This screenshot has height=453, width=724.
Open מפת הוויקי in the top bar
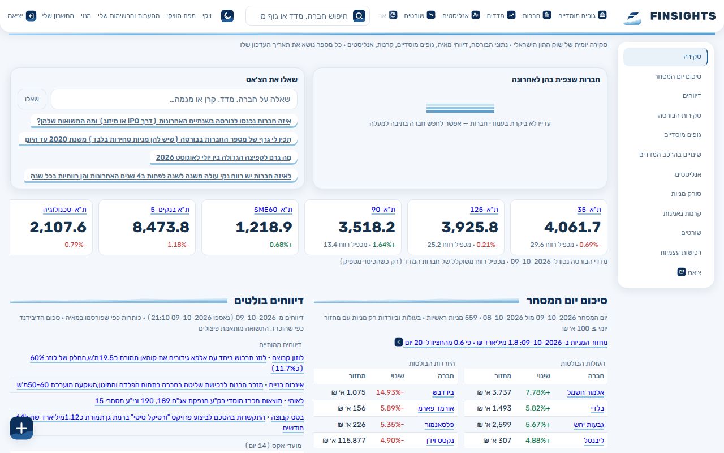pyautogui.click(x=180, y=16)
